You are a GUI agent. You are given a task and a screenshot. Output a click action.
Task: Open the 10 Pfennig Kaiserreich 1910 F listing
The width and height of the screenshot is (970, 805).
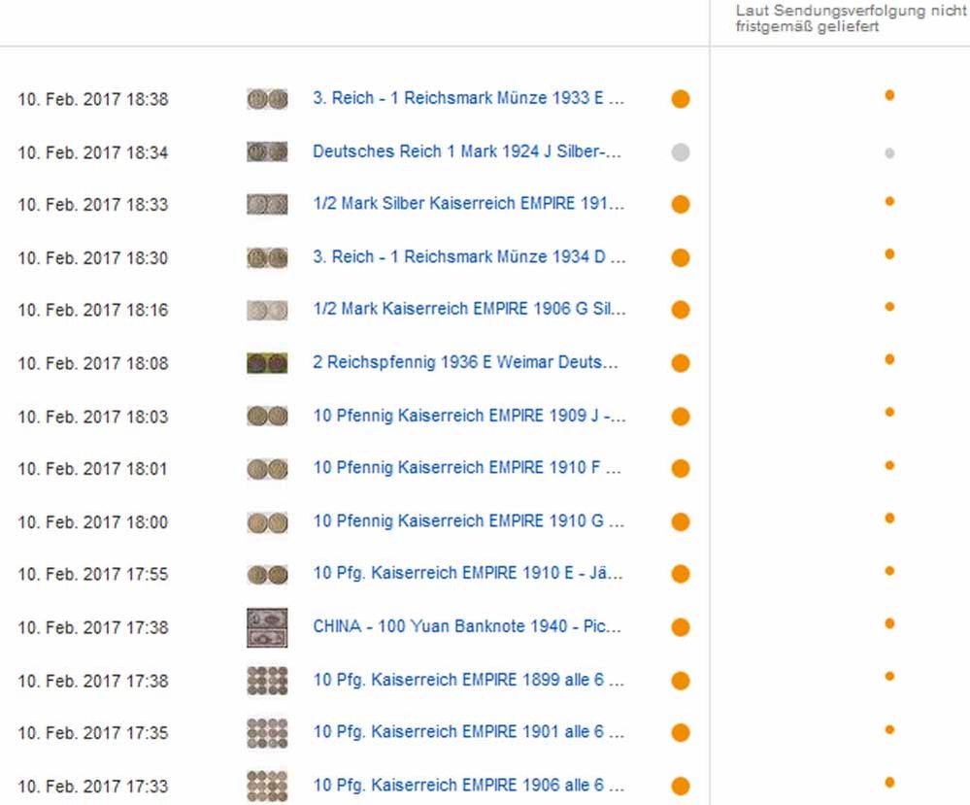pos(468,468)
